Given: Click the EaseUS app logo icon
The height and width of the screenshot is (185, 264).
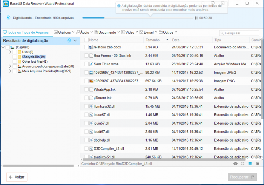Looking at the screenshot, I should pos(6,3).
